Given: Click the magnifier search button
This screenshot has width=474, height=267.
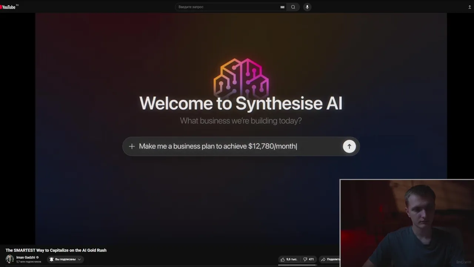Looking at the screenshot, I should tap(293, 7).
